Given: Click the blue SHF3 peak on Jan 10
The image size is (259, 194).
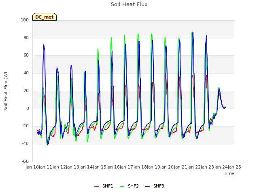Looking at the screenshot, I should 44,45.
